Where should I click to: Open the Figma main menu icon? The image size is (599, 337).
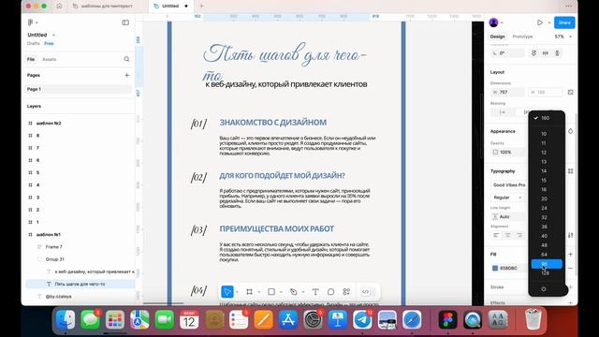click(31, 22)
